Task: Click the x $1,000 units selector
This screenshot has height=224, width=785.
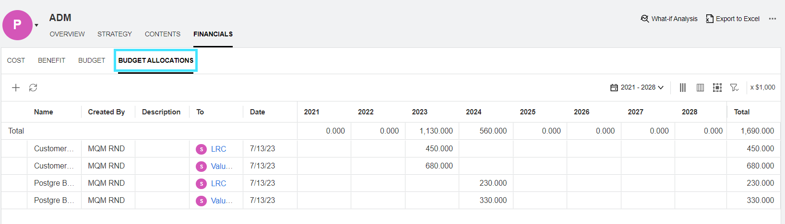Action: (762, 88)
